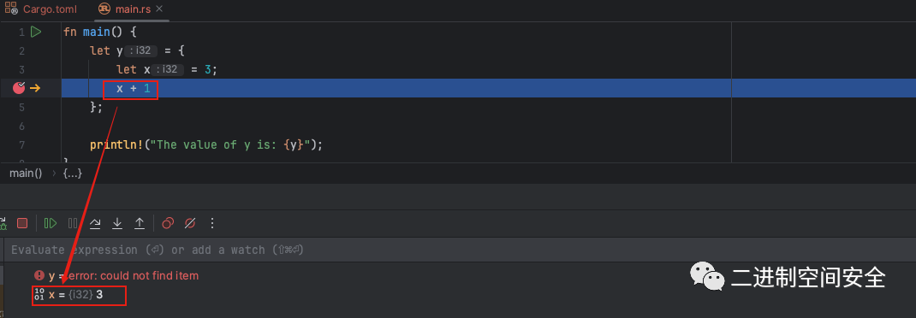Stop the debug session with red square
This screenshot has width=916, height=318.
[x=22, y=223]
